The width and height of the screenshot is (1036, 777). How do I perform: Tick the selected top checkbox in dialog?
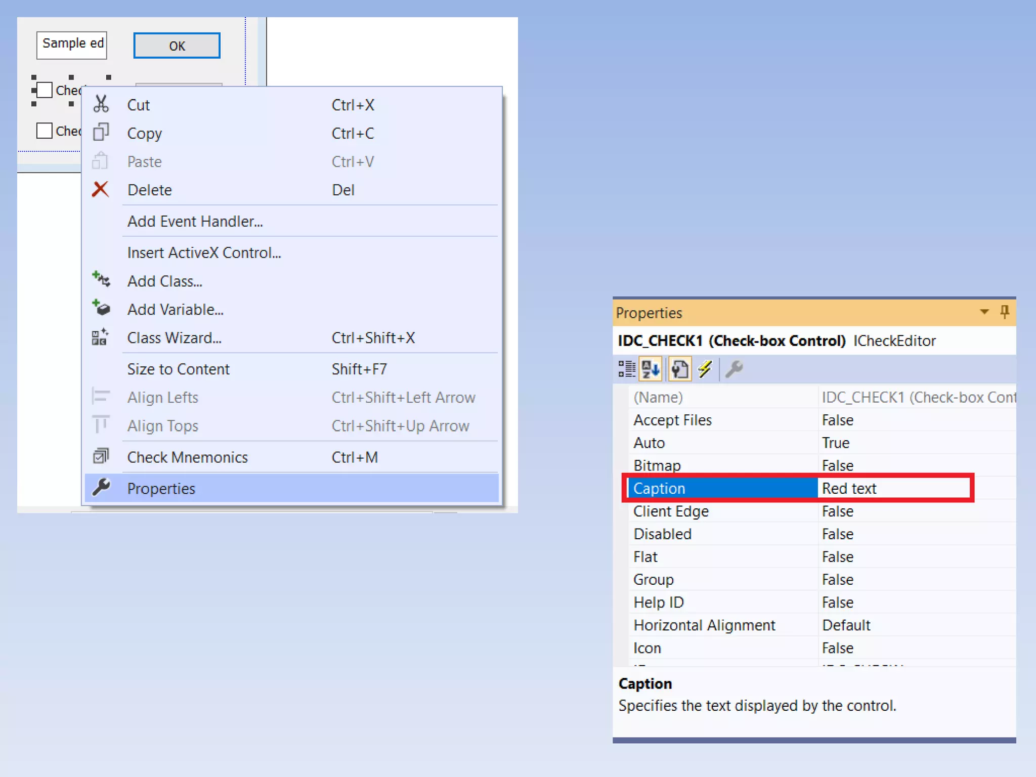(x=45, y=90)
